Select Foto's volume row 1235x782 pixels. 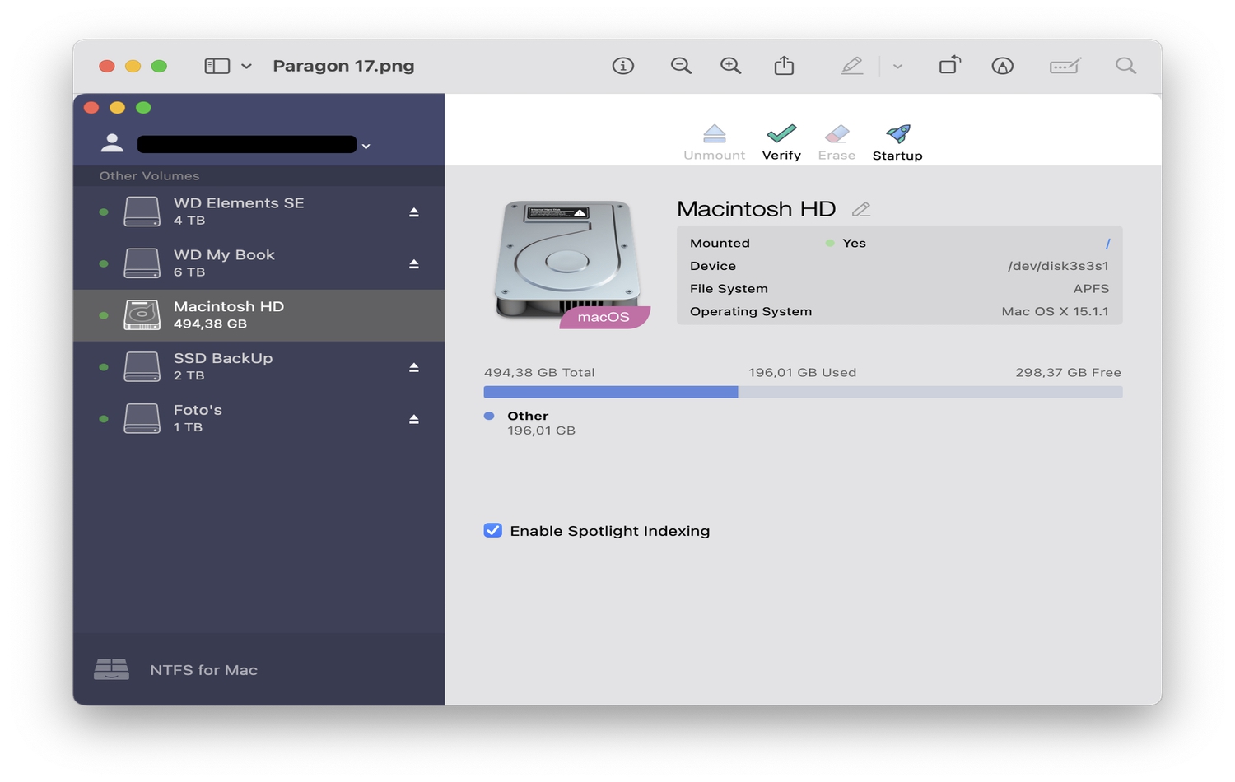point(259,418)
